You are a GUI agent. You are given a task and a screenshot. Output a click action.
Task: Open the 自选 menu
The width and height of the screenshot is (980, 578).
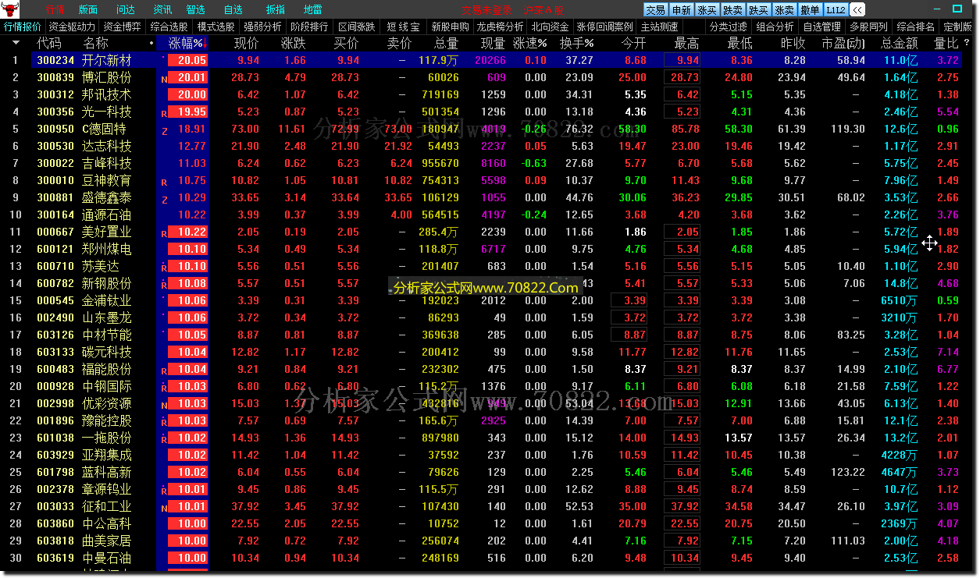click(233, 10)
